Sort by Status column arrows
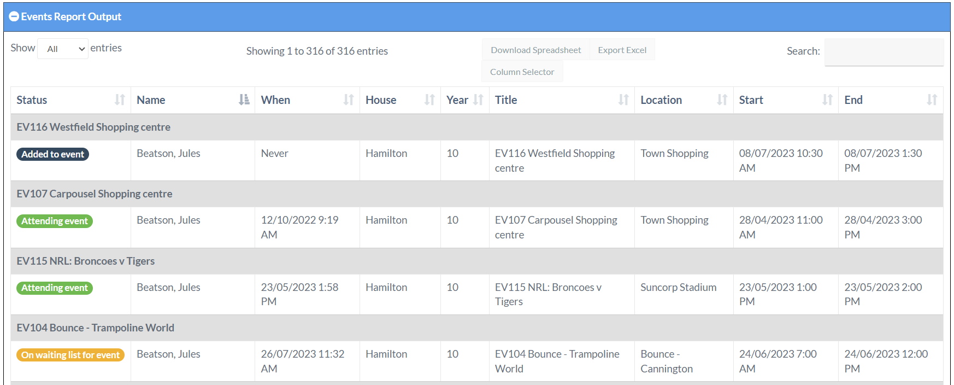The height and width of the screenshot is (385, 954). tap(120, 100)
